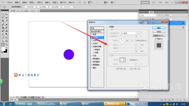The width and height of the screenshot is (189, 106).
Task: Choose the Crop tool
Action: tap(3, 21)
